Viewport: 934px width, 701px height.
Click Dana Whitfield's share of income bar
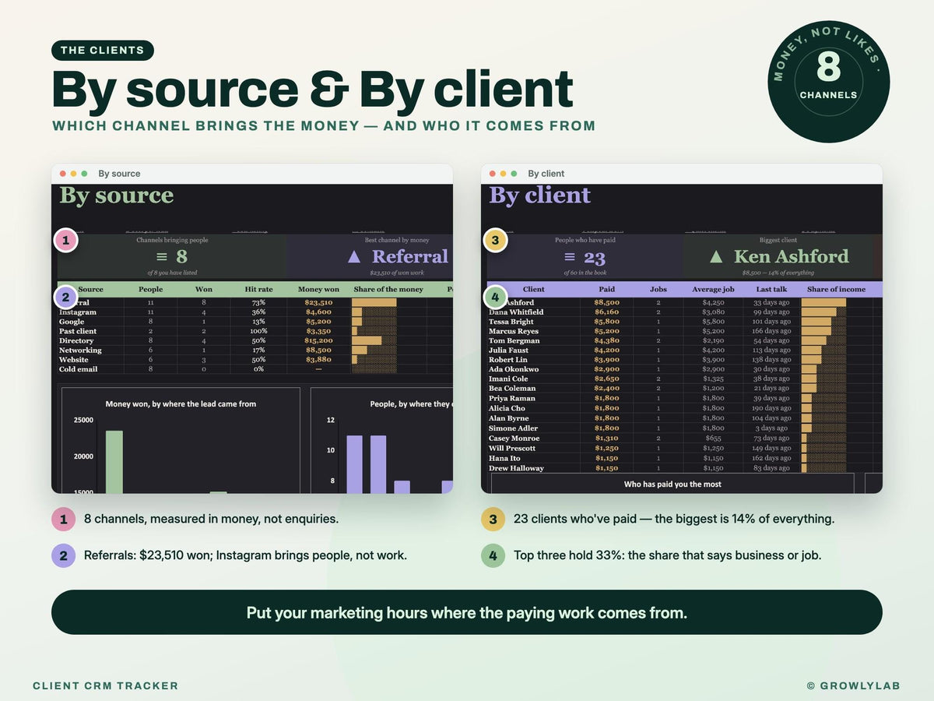pos(819,312)
